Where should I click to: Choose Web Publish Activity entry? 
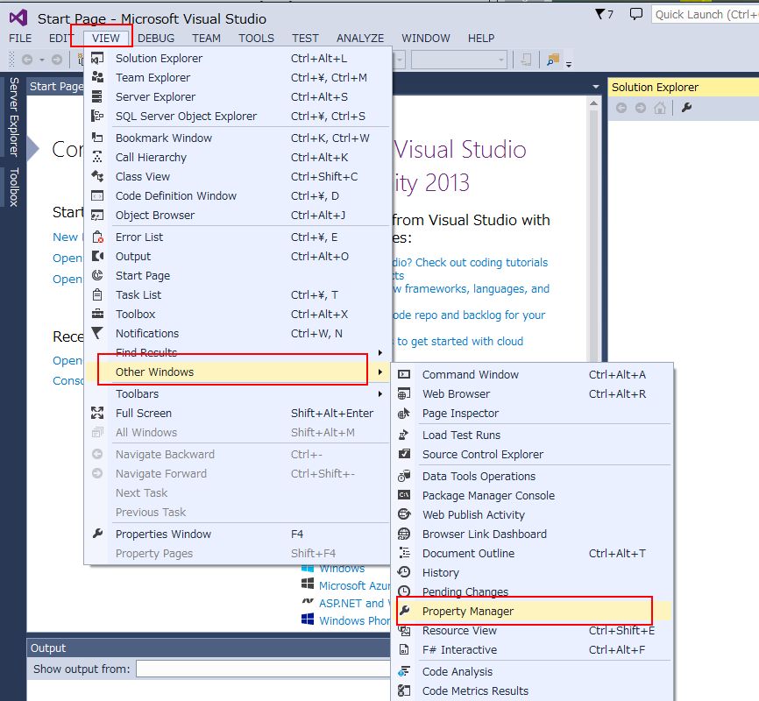(x=533, y=514)
